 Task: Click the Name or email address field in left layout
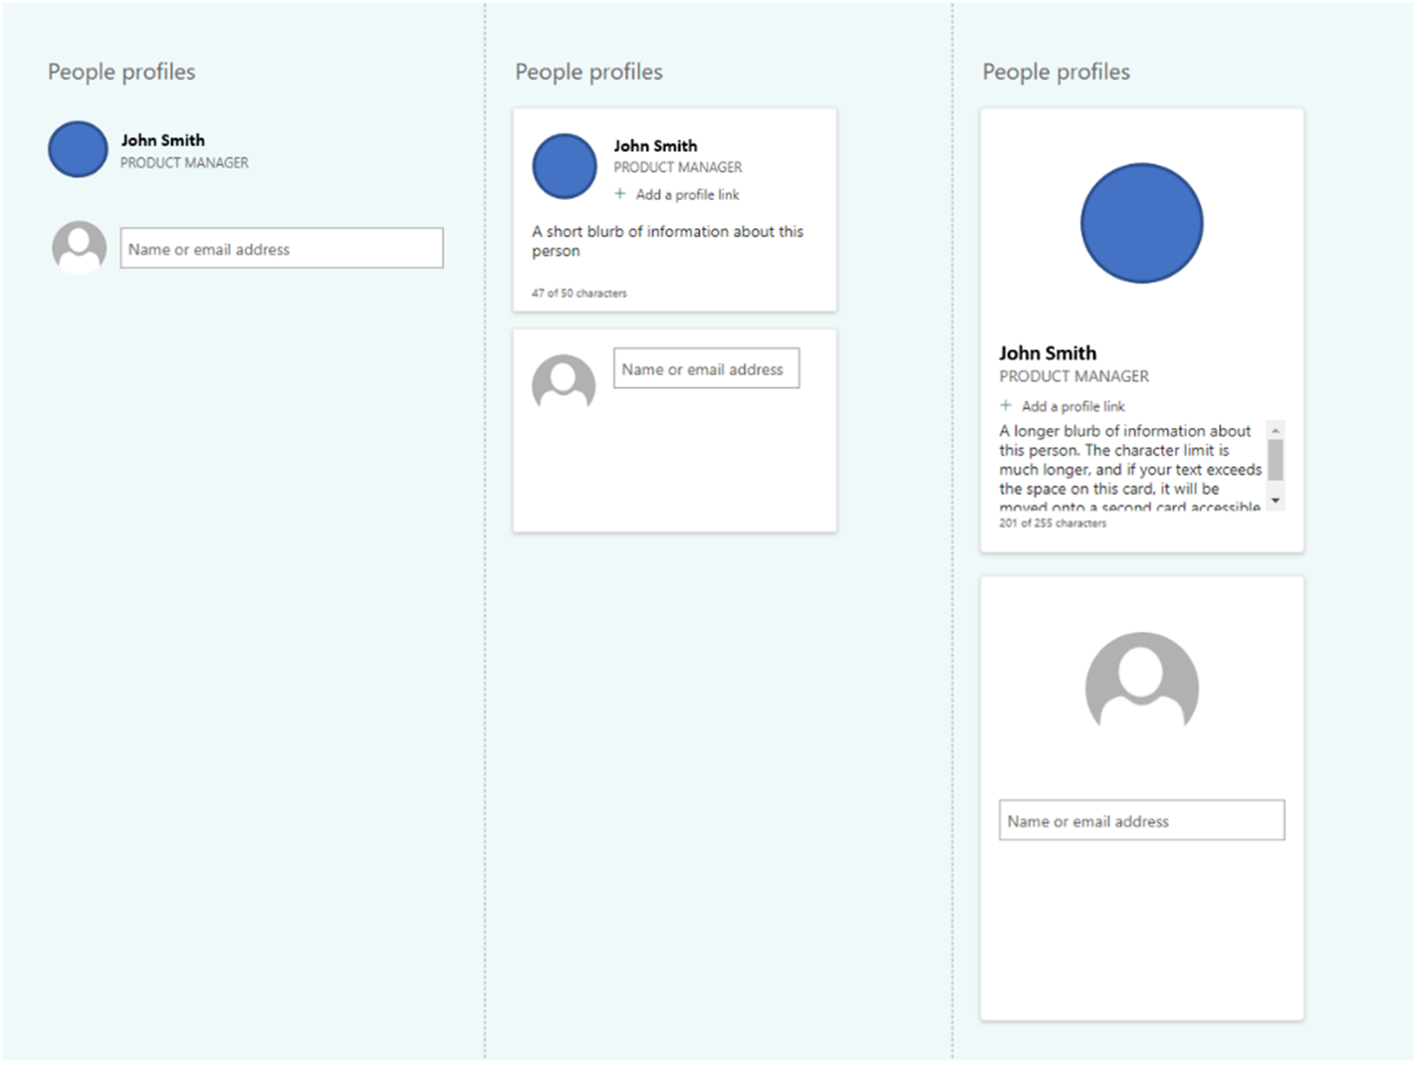pyautogui.click(x=281, y=249)
